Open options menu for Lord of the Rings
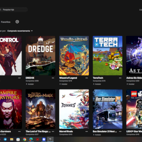142x142 pixels. click(x=53, y=131)
